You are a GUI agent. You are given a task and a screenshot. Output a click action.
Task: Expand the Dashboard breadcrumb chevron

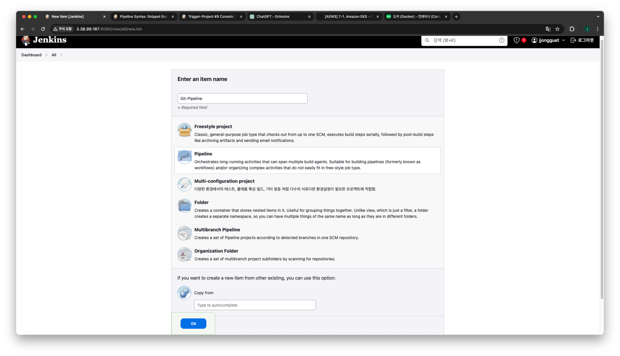[46, 55]
